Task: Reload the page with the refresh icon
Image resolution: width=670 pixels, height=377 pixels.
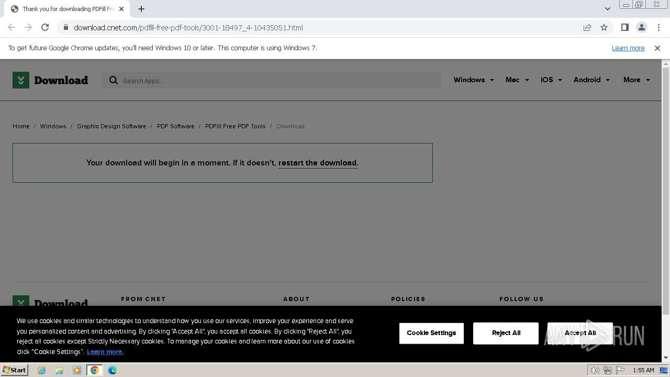Action: click(45, 27)
